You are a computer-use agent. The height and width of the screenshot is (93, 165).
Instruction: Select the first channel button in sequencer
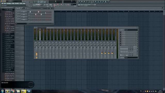coord(24,12)
